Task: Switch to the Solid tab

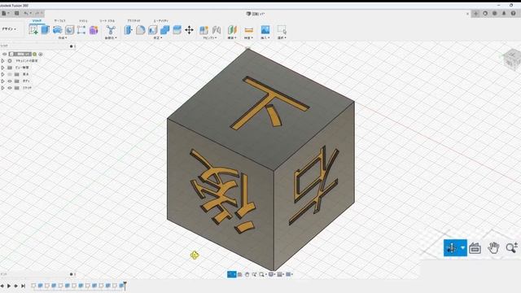Action: 37,21
